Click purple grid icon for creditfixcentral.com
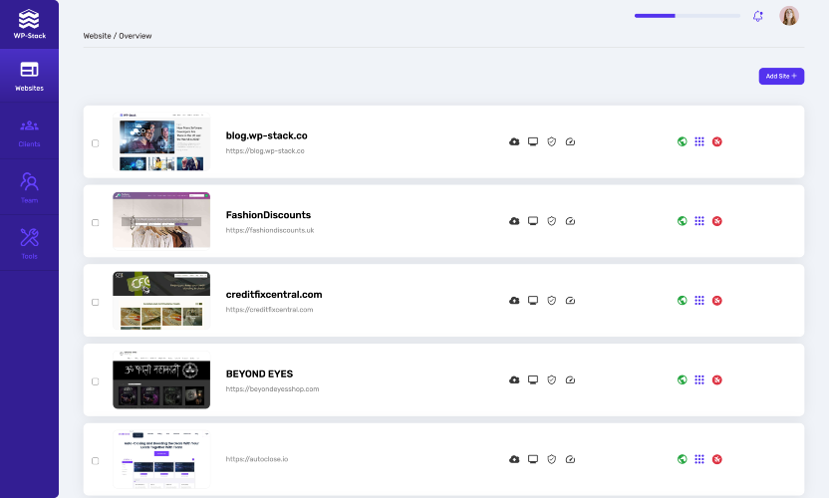Image resolution: width=829 pixels, height=498 pixels. click(699, 300)
